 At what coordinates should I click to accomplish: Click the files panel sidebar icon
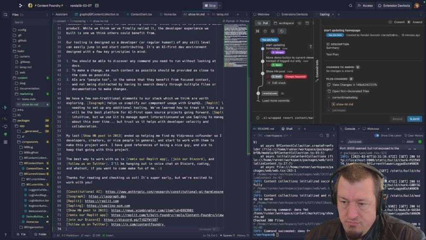tap(6, 14)
